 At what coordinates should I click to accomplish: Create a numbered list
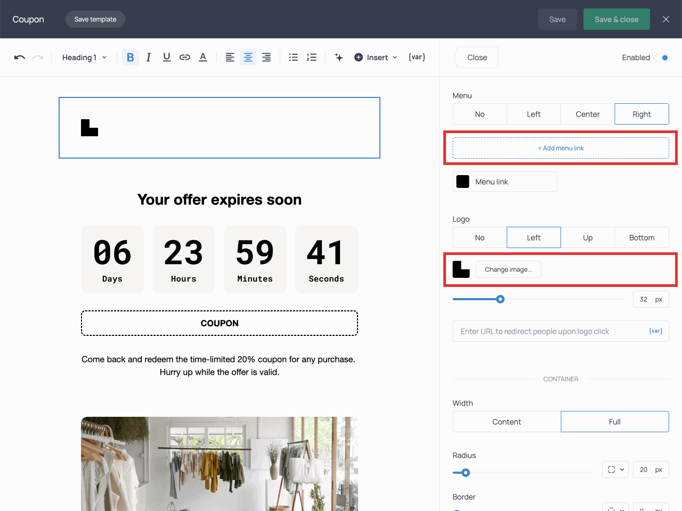[x=312, y=57]
